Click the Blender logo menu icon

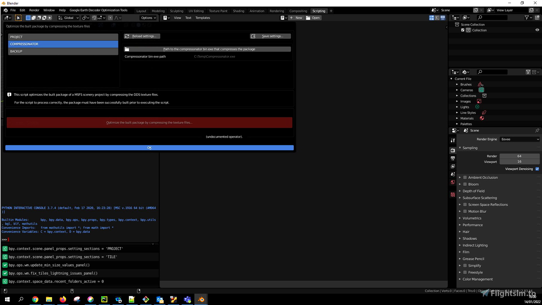click(x=5, y=10)
